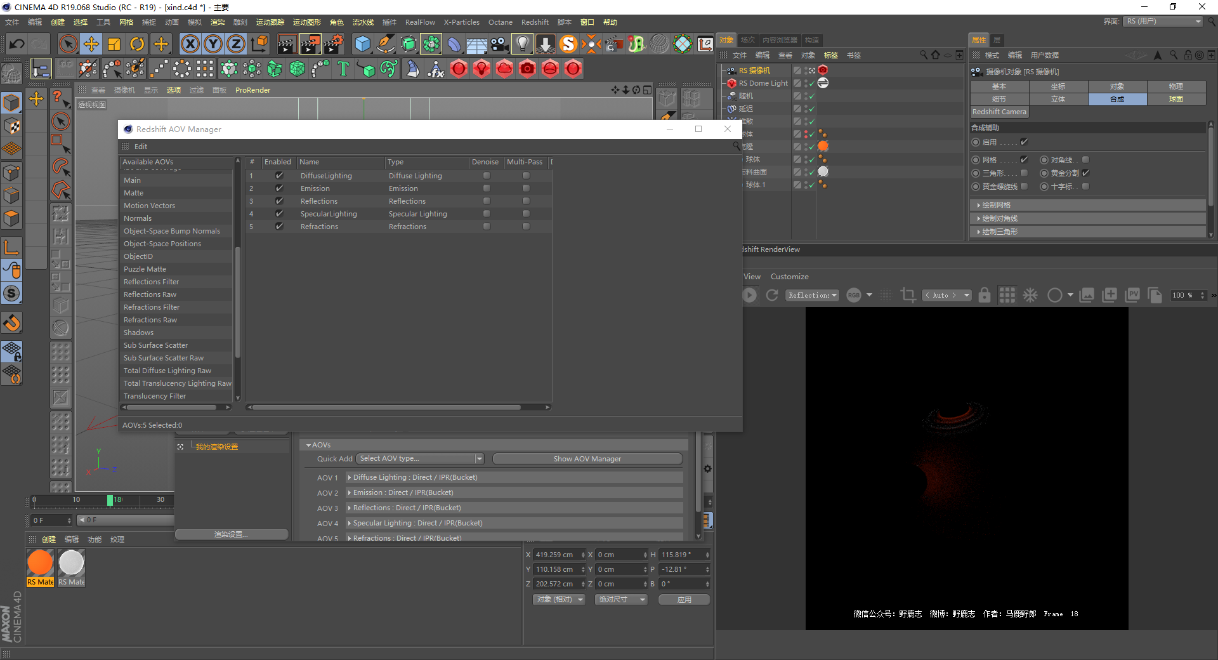Click the 应用 apply button
This screenshot has height=660, width=1218.
pos(684,600)
